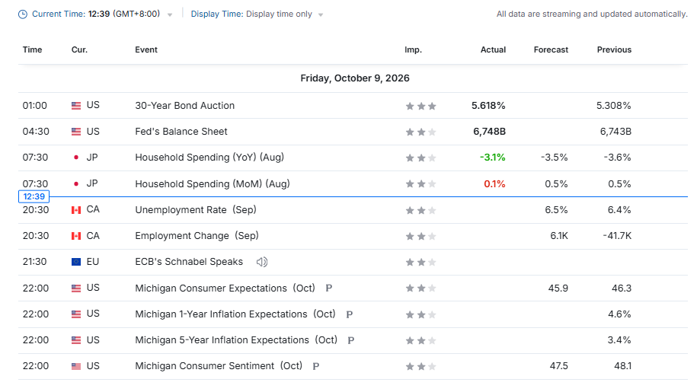The image size is (697, 392).
Task: Open Michigan Consumer Expectations (Oct) event
Action: tap(225, 288)
